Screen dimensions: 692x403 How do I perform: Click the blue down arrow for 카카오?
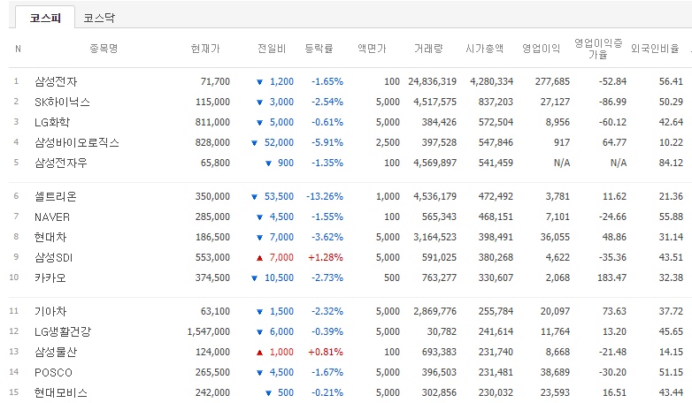(254, 278)
